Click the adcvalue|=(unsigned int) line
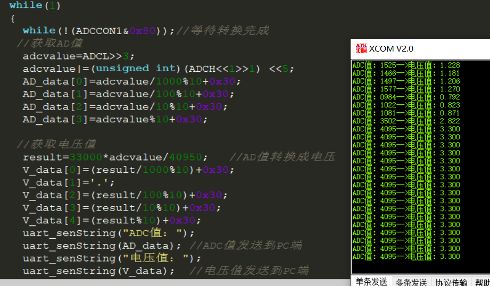 tap(158, 69)
